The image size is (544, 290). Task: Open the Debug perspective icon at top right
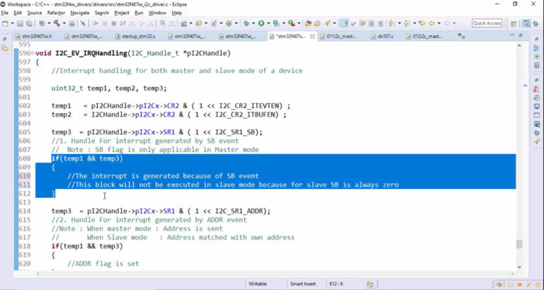pos(535,23)
